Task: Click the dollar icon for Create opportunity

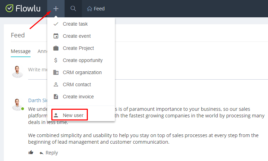Action: pyautogui.click(x=56, y=60)
